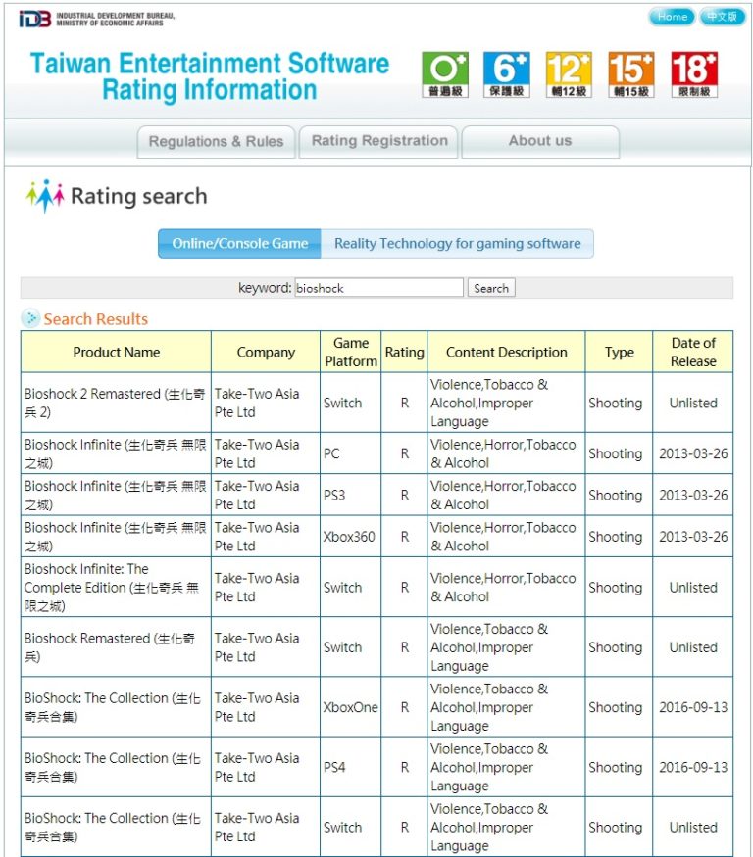Select the 12+ parental guidance rating icon

tap(569, 74)
